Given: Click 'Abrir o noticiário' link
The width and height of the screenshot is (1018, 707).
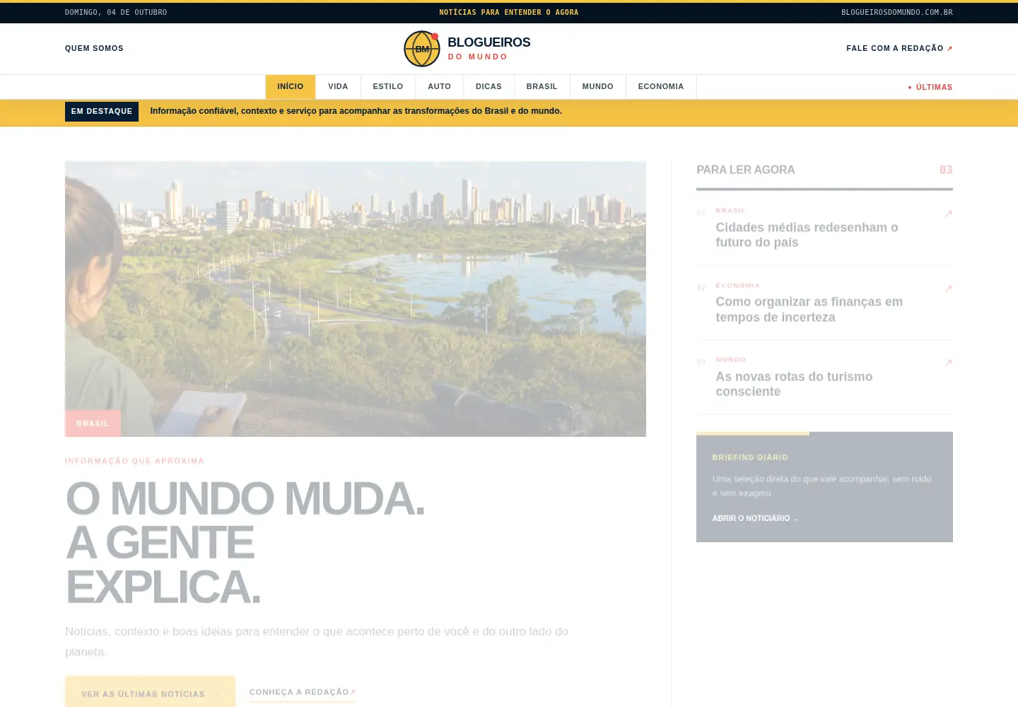Looking at the screenshot, I should point(755,518).
